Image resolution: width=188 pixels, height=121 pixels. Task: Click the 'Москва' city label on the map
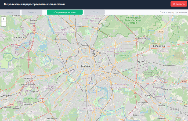[86, 66]
